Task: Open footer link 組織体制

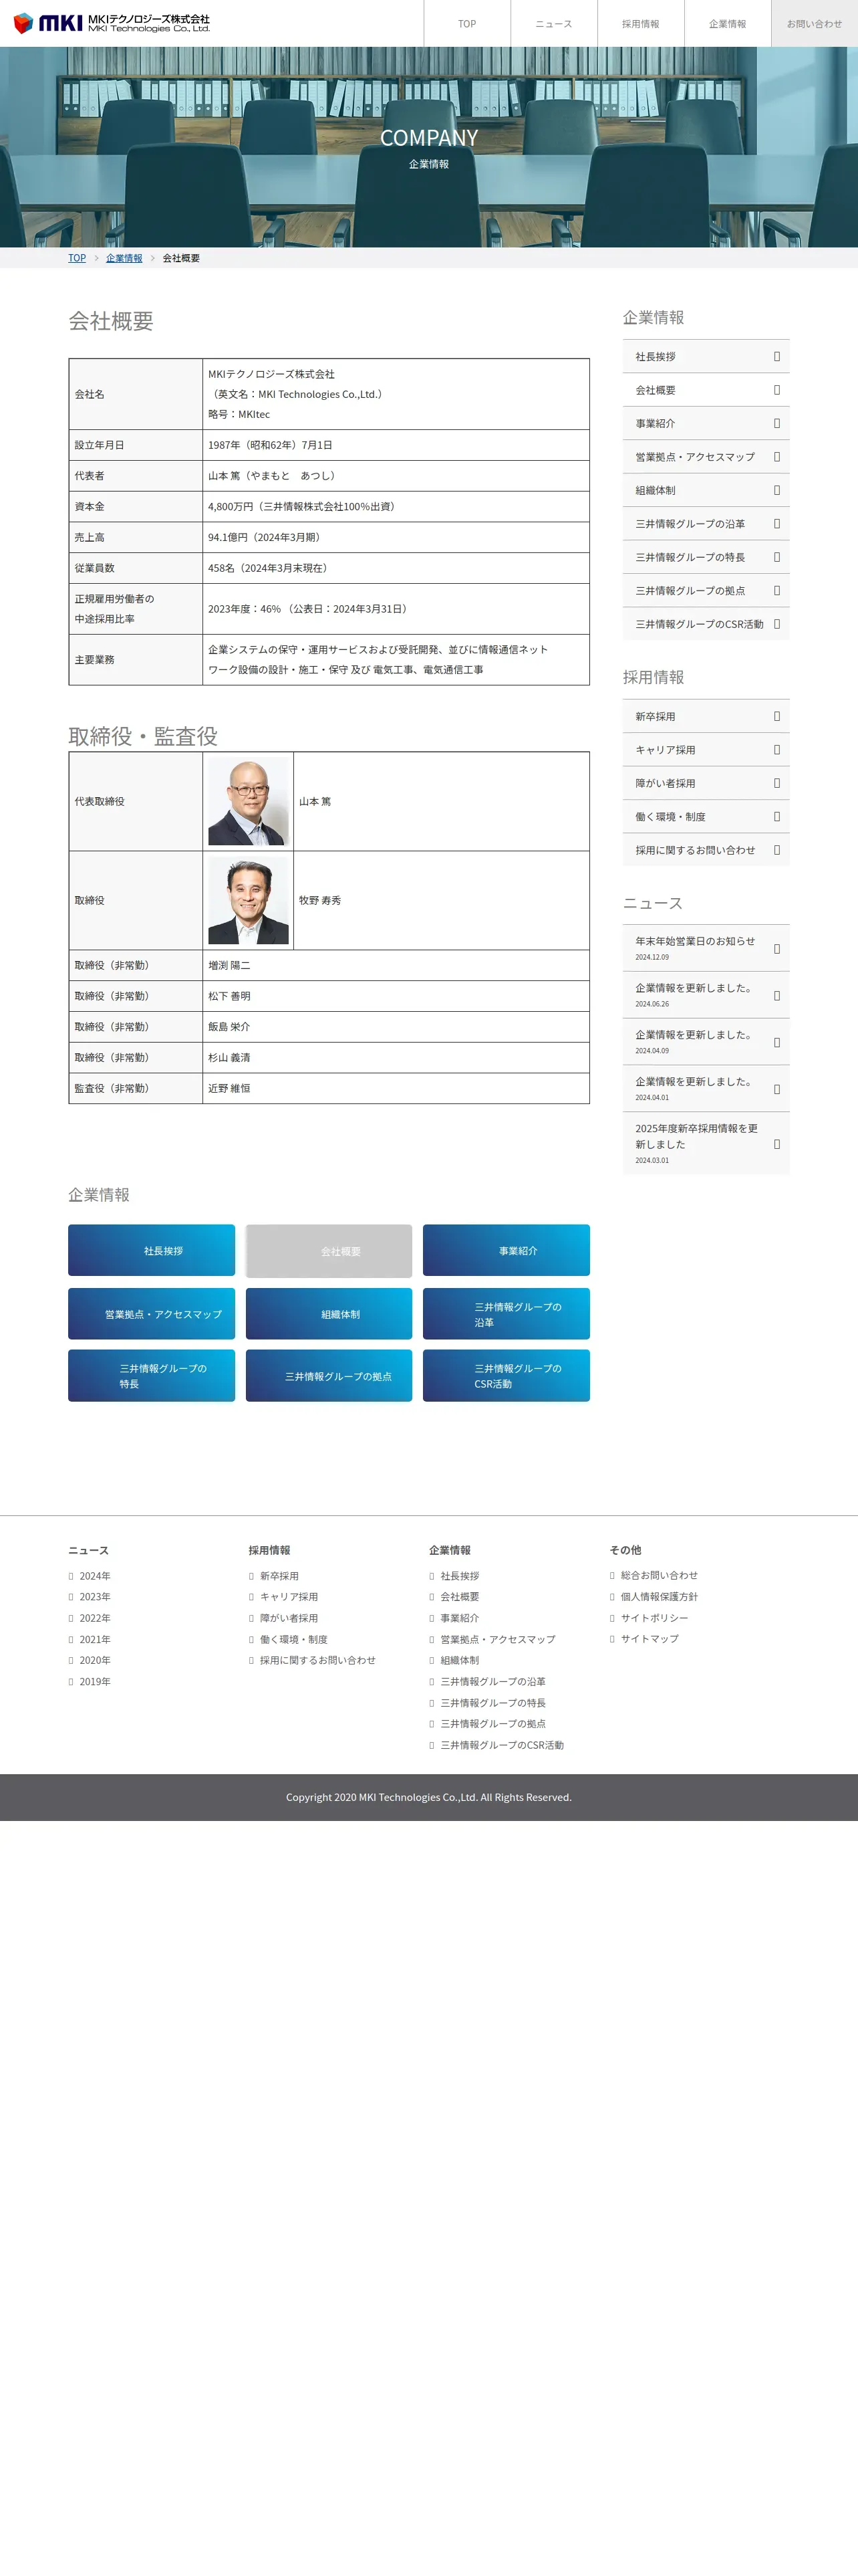Action: 460,1660
